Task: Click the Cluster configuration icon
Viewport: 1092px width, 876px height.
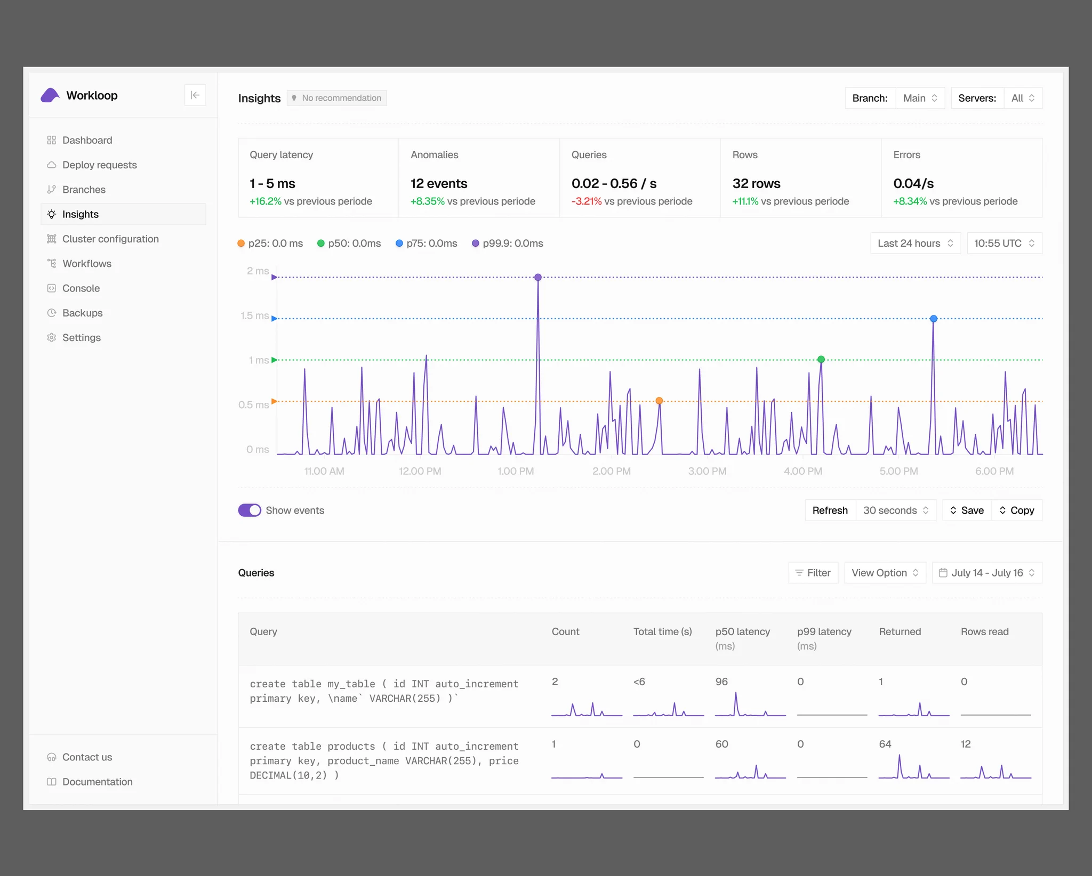Action: 51,239
